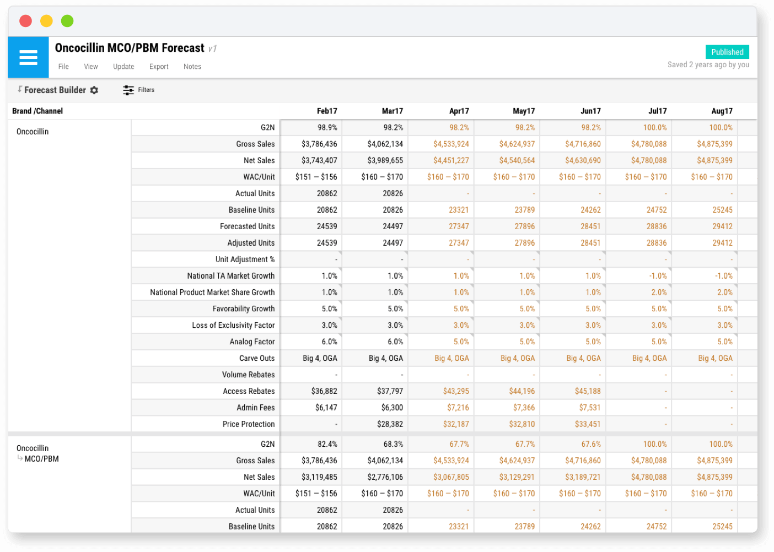Select the MCO/PBM channel under Oncocillin

[42, 459]
